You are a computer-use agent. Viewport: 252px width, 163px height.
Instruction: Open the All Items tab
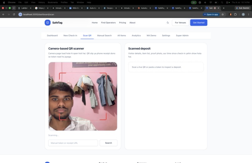(122, 36)
